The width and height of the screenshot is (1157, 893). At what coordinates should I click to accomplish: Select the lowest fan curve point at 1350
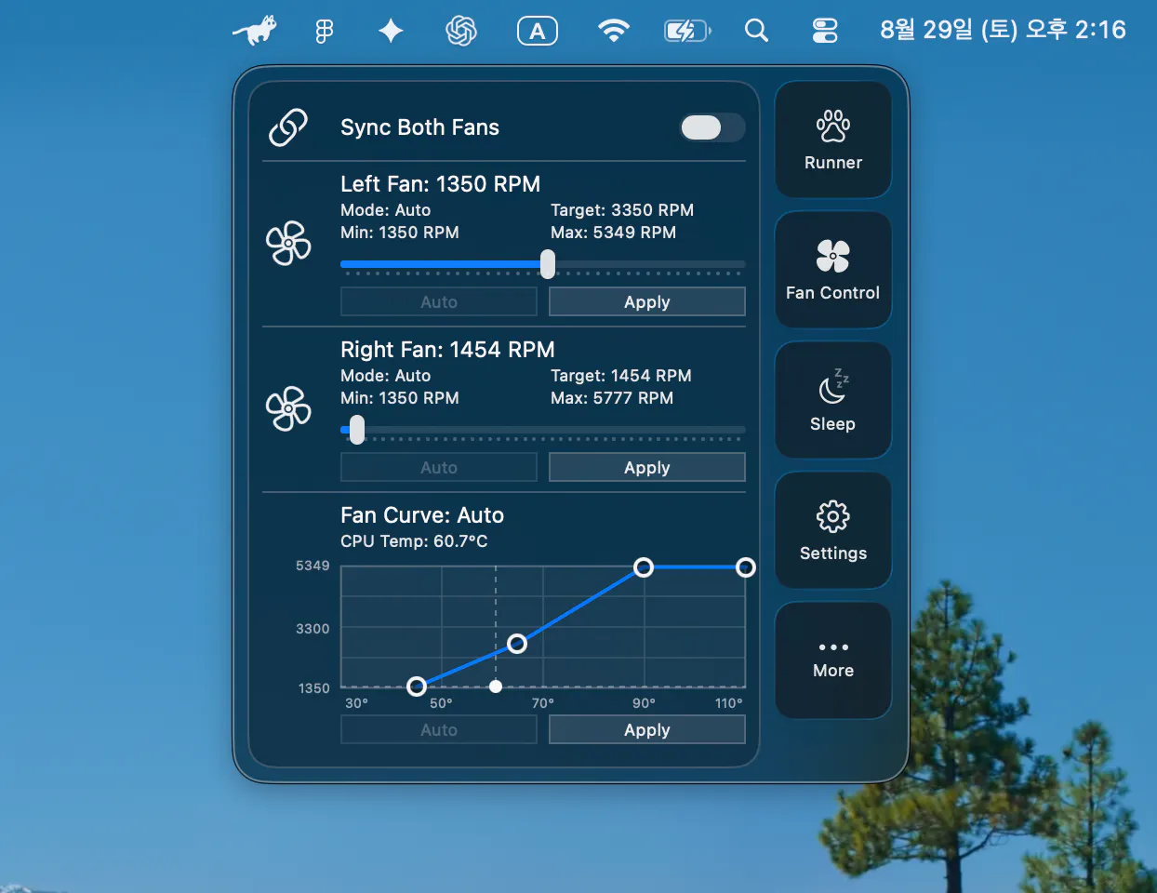tap(417, 686)
